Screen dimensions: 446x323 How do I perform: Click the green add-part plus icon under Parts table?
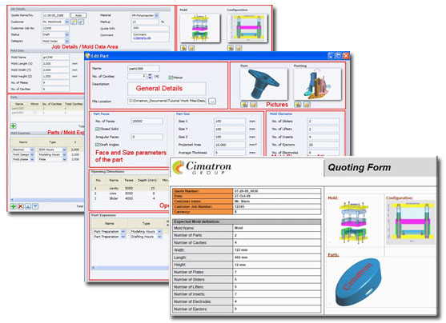(x=13, y=126)
